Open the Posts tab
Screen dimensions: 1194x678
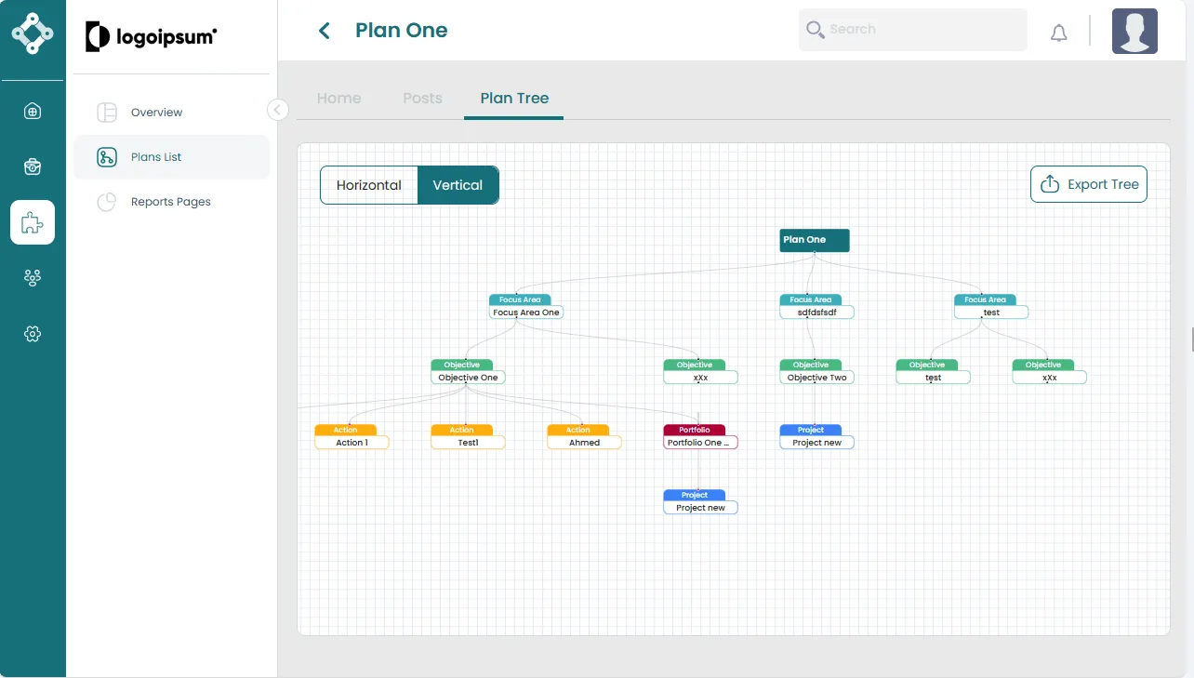click(422, 99)
